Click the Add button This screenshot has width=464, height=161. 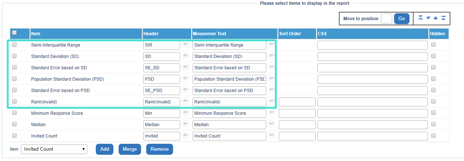(105, 149)
